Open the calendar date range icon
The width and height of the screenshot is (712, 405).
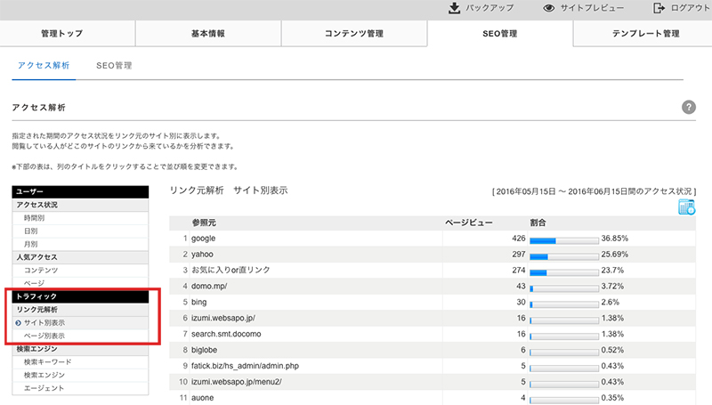pos(686,207)
